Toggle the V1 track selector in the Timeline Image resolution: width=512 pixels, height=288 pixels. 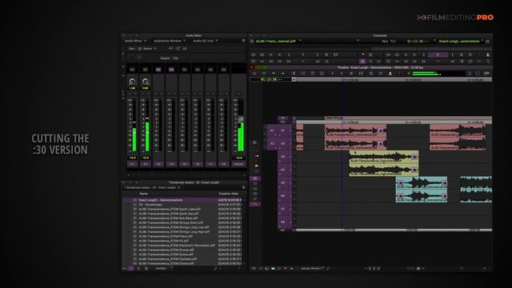pyautogui.click(x=282, y=118)
